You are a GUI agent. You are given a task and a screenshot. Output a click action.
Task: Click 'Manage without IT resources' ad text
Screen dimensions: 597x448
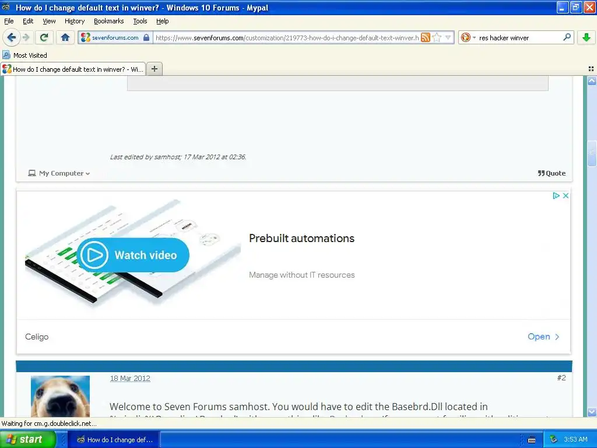[301, 275]
